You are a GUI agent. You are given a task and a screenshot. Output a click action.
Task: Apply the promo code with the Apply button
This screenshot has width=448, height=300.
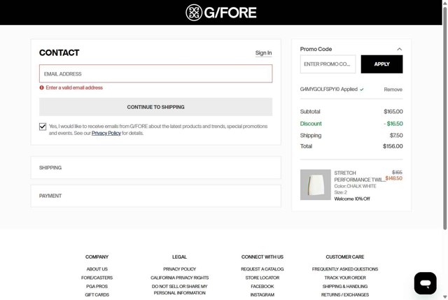381,64
